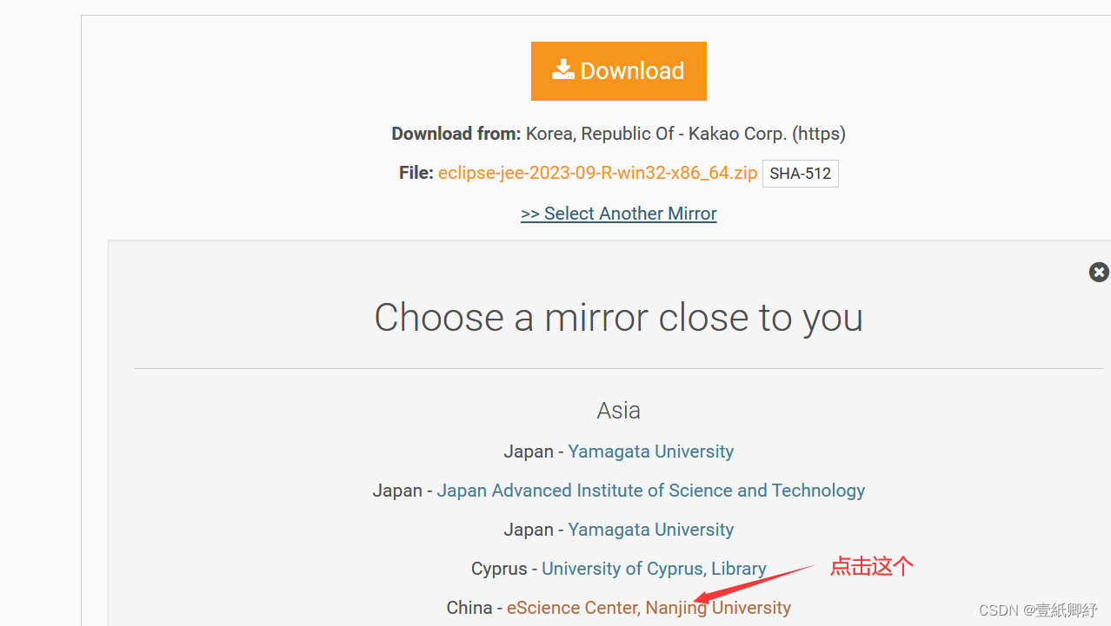
Task: Select the eScience Center, Nanjing University mirror
Action: pyautogui.click(x=649, y=608)
